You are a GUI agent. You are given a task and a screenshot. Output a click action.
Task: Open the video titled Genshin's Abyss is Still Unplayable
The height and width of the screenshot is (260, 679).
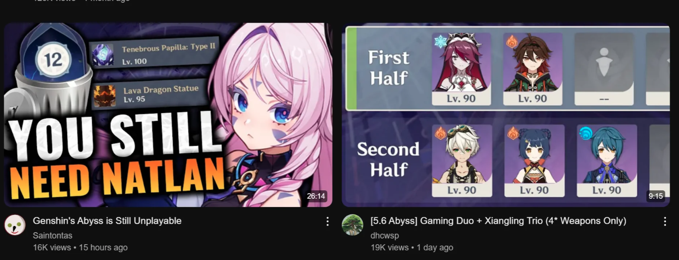click(x=107, y=221)
